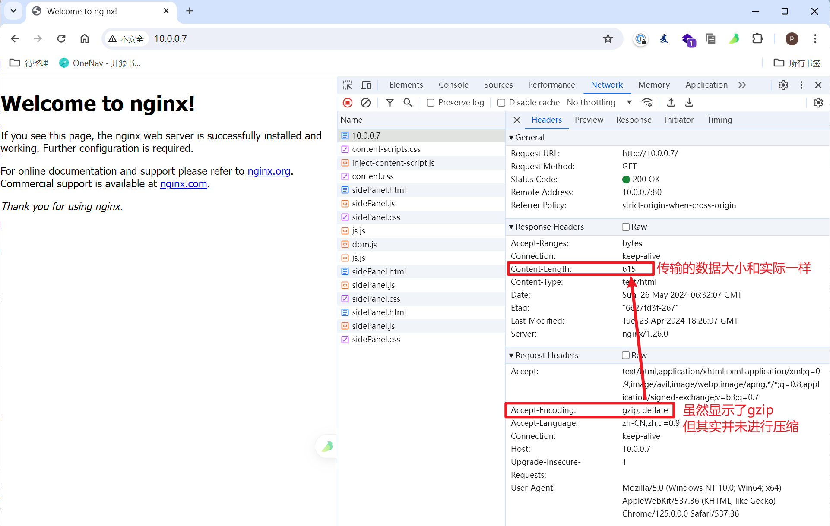Open the 待整理 bookmarks folder
The image size is (830, 526).
point(29,63)
